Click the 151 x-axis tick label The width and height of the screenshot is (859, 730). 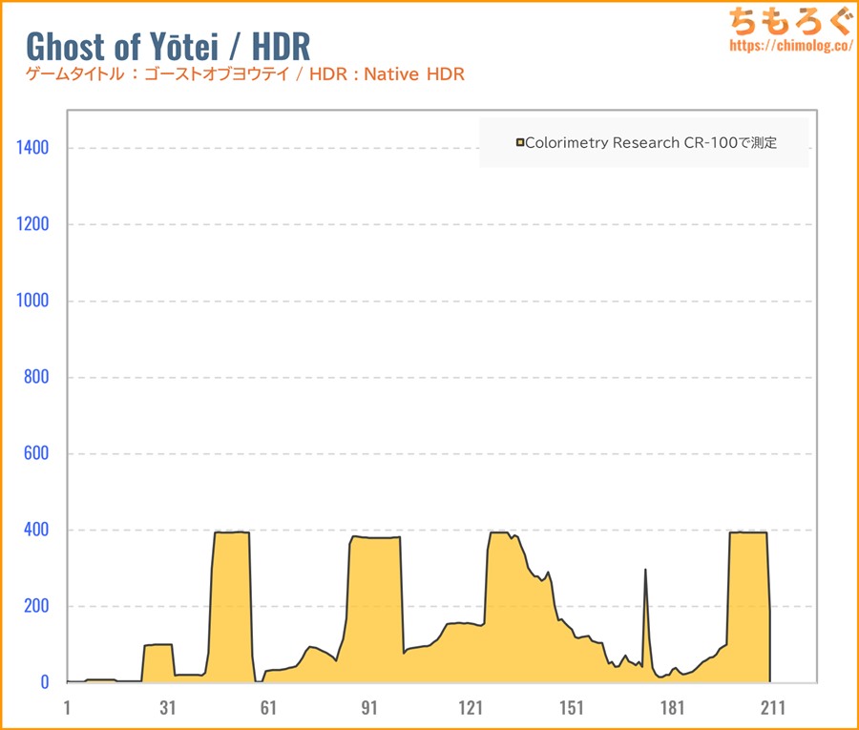pyautogui.click(x=571, y=707)
